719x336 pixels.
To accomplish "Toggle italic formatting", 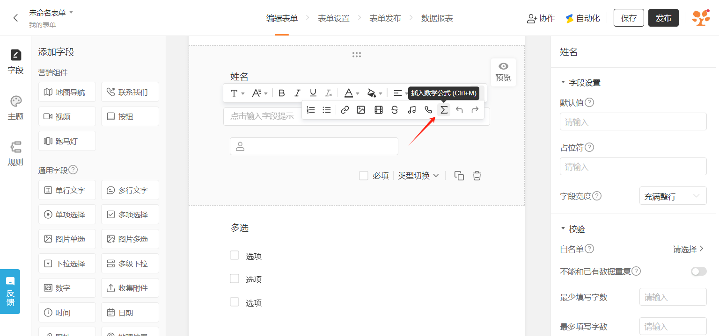I will pyautogui.click(x=297, y=93).
